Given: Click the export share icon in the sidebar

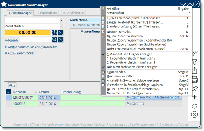Looking at the screenshot, I should (x=195, y=70).
